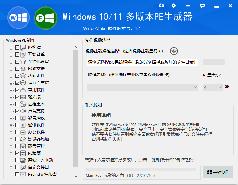Click the PE精简 sliders icon
The height and width of the screenshot is (185, 238).
pyautogui.click(x=23, y=153)
